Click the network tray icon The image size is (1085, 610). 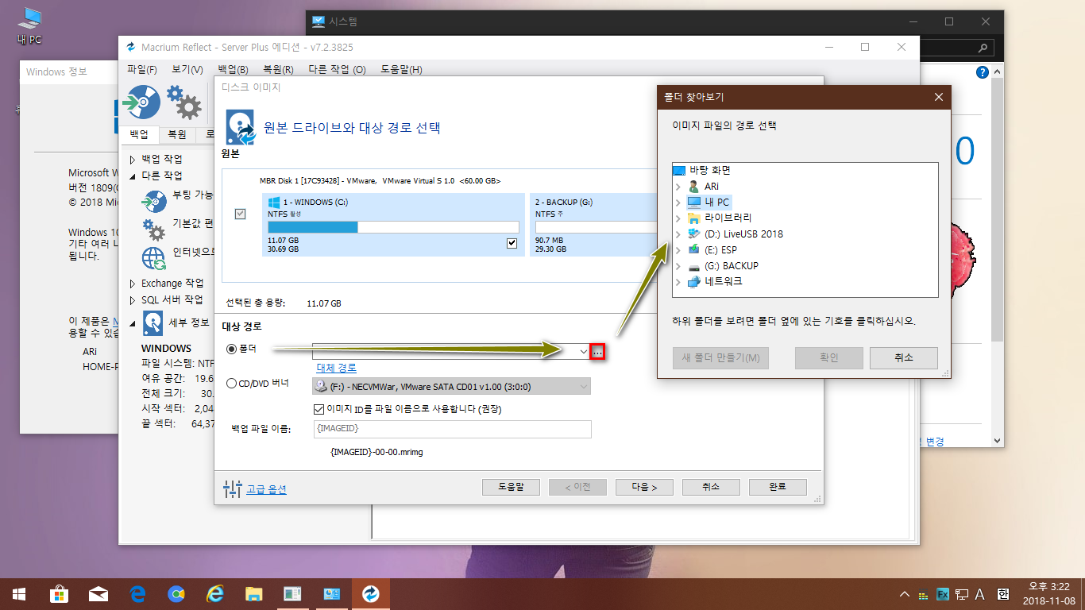tap(962, 594)
